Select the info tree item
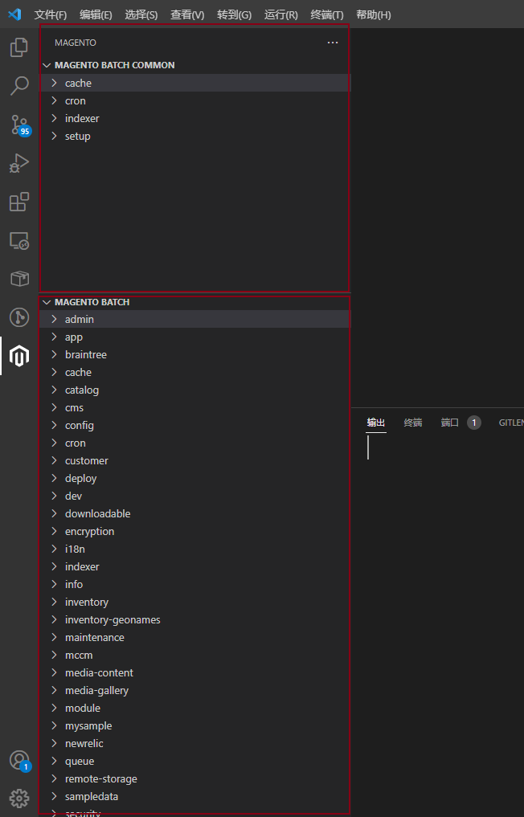 [x=195, y=584]
